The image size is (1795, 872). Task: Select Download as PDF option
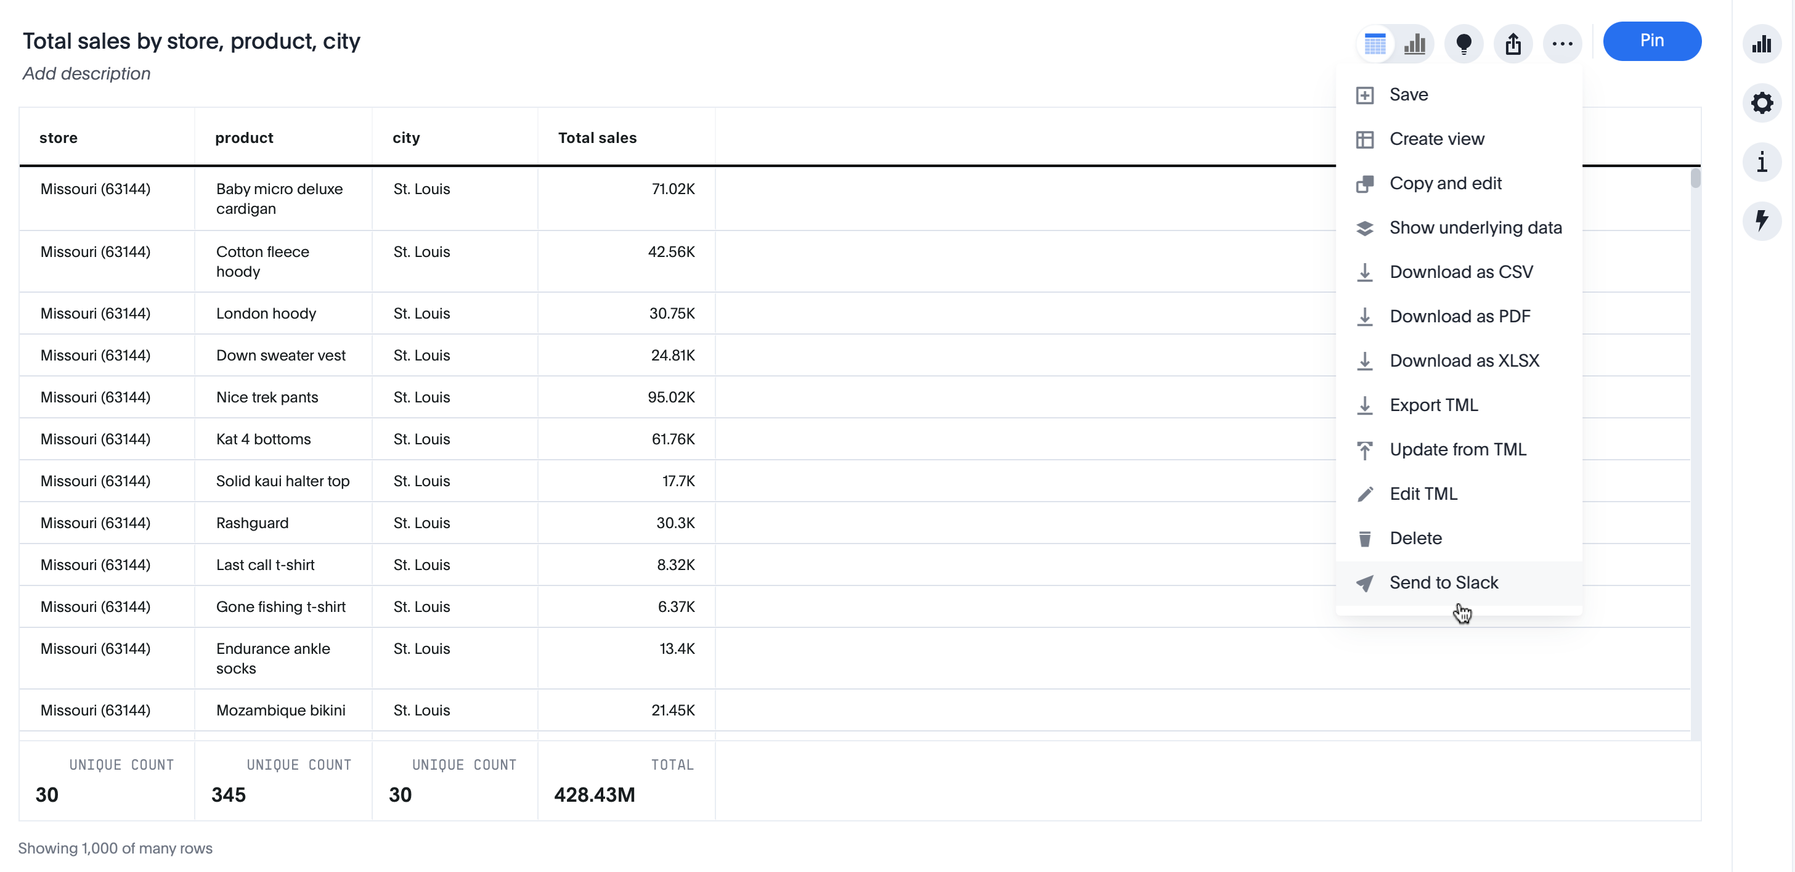pyautogui.click(x=1459, y=316)
